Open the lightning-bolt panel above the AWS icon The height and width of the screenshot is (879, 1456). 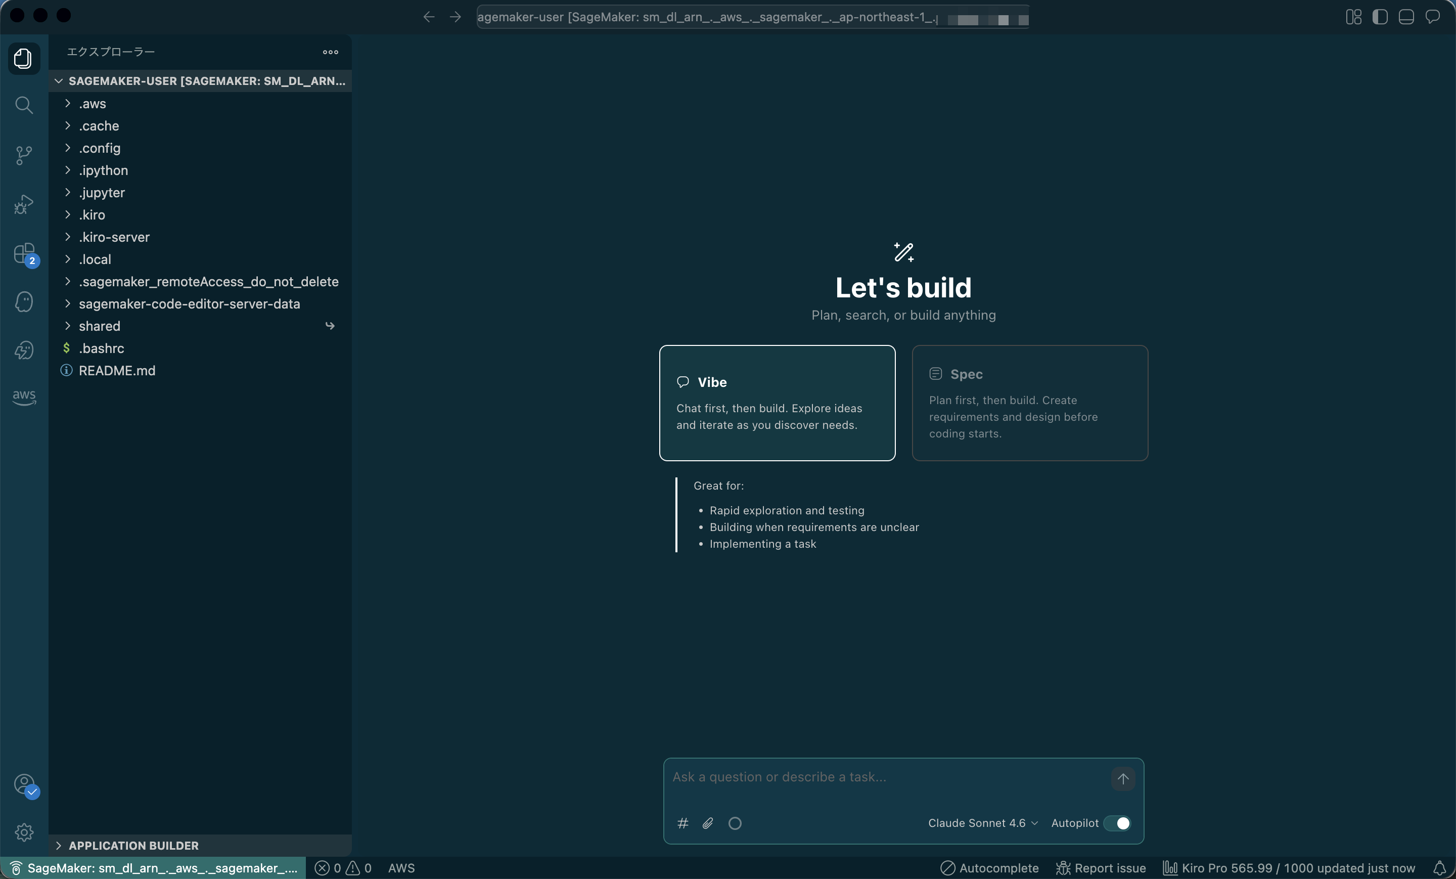click(x=24, y=350)
